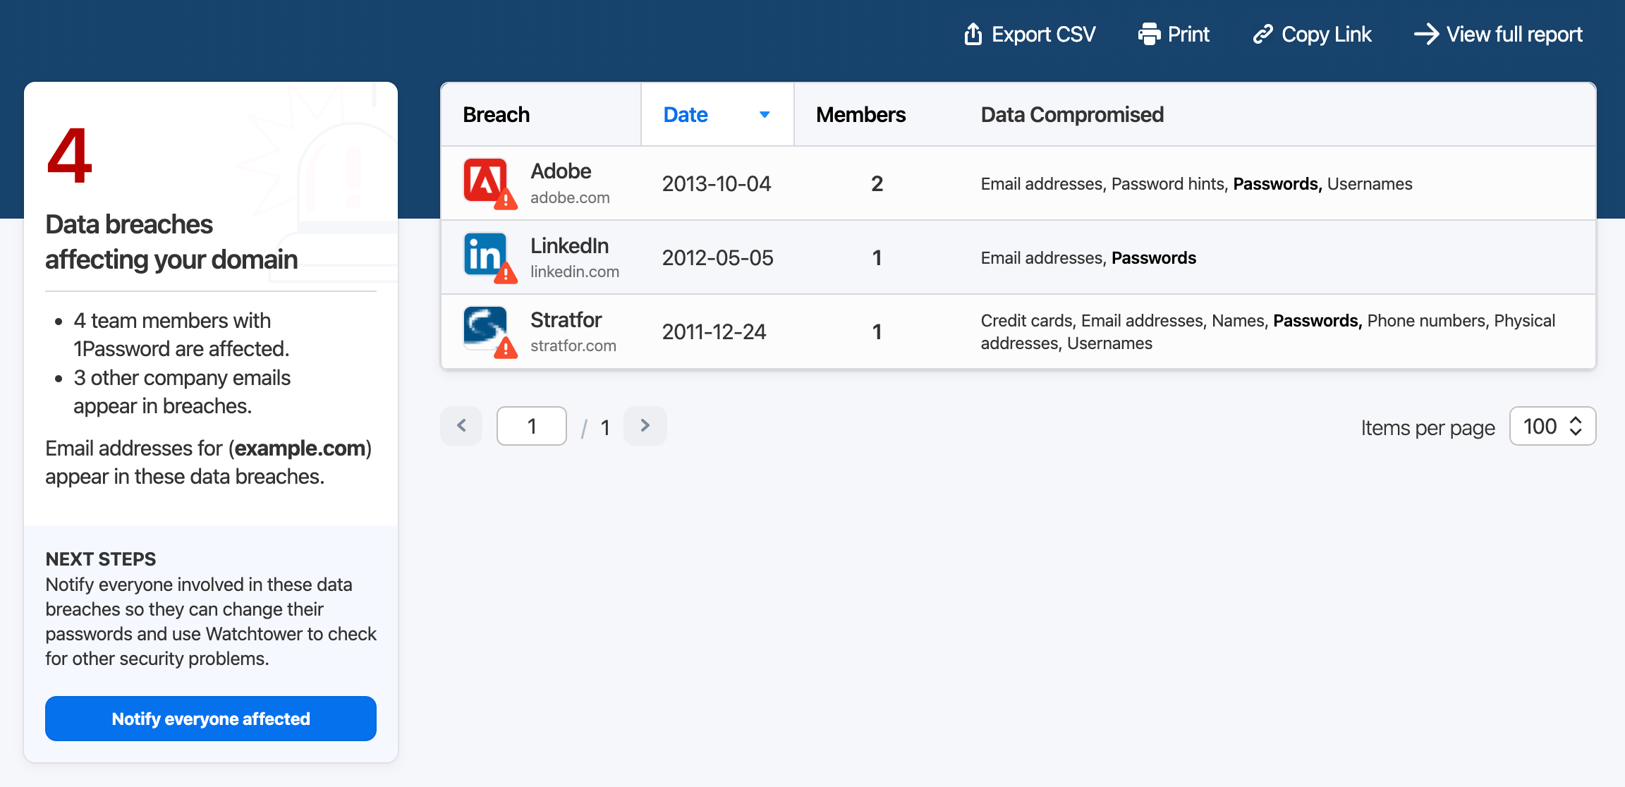1625x787 pixels.
Task: Click 'Data breaches affecting your domain' heading
Action: 171,242
